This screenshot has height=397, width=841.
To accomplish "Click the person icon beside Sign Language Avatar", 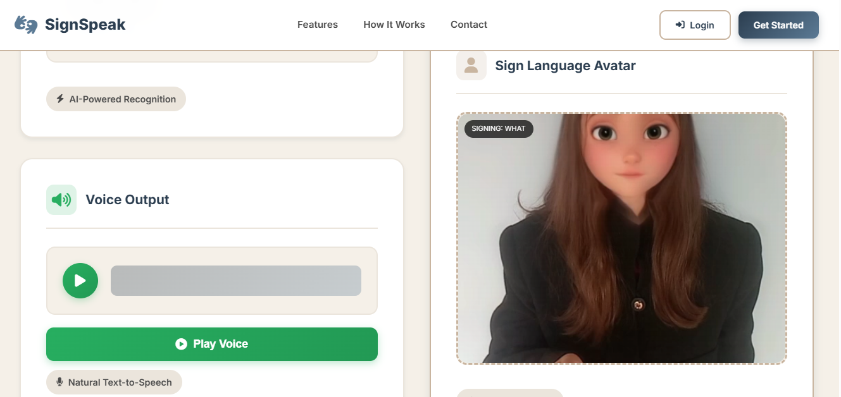I will point(471,65).
